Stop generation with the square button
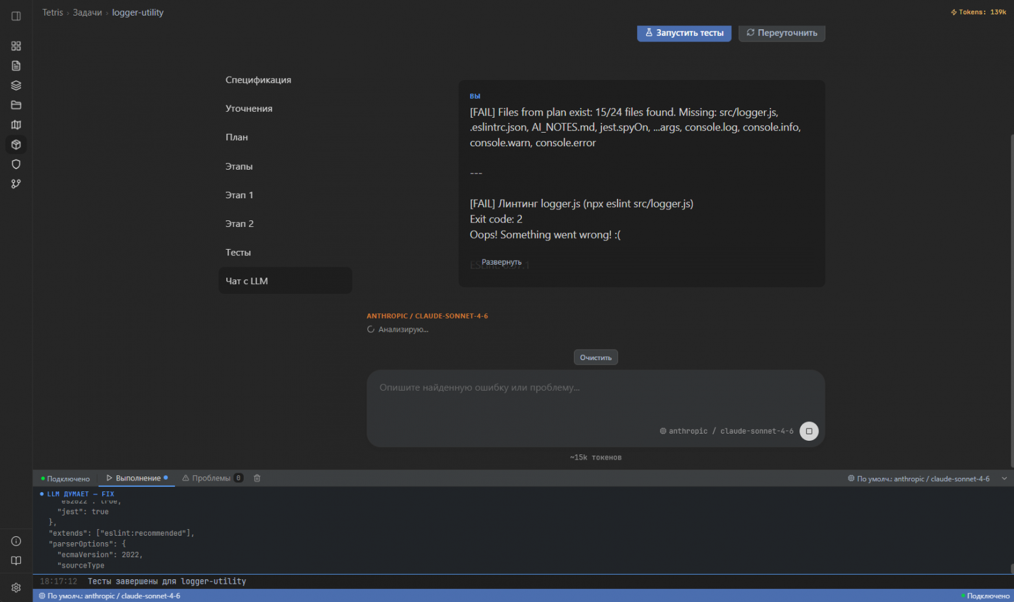 [809, 431]
